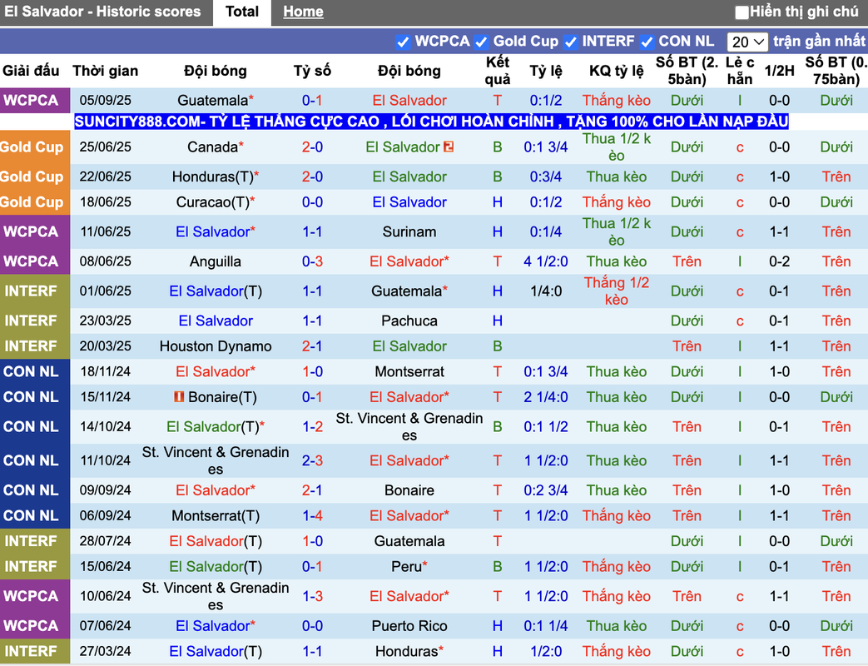The width and height of the screenshot is (868, 666).
Task: Click the 1/2H column header
Action: click(779, 71)
